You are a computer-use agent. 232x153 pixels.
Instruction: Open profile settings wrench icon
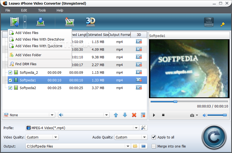point(143,127)
